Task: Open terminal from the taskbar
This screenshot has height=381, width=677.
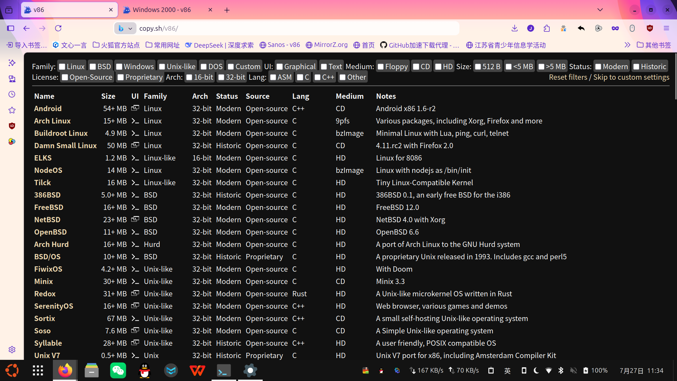Action: [224, 370]
